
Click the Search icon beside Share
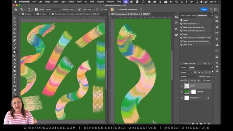click(211, 9)
